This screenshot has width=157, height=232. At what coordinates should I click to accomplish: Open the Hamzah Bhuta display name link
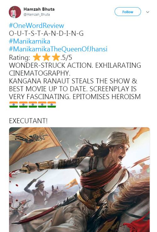[39, 9]
